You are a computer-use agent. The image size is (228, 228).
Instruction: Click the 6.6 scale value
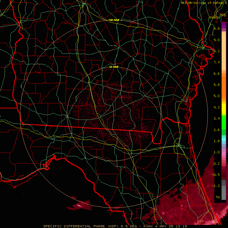tap(217, 73)
